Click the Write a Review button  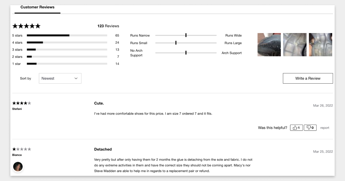pyautogui.click(x=308, y=78)
